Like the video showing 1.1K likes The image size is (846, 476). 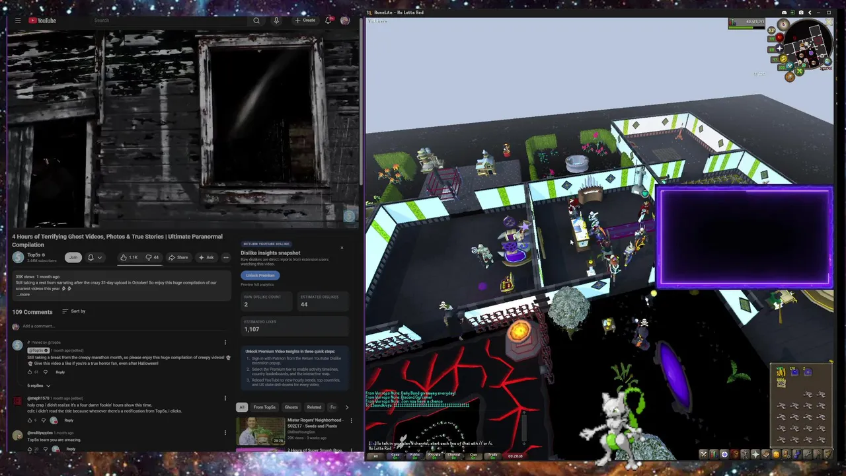coord(130,257)
